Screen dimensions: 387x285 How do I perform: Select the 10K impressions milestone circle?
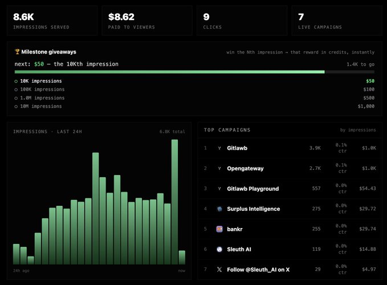16,81
